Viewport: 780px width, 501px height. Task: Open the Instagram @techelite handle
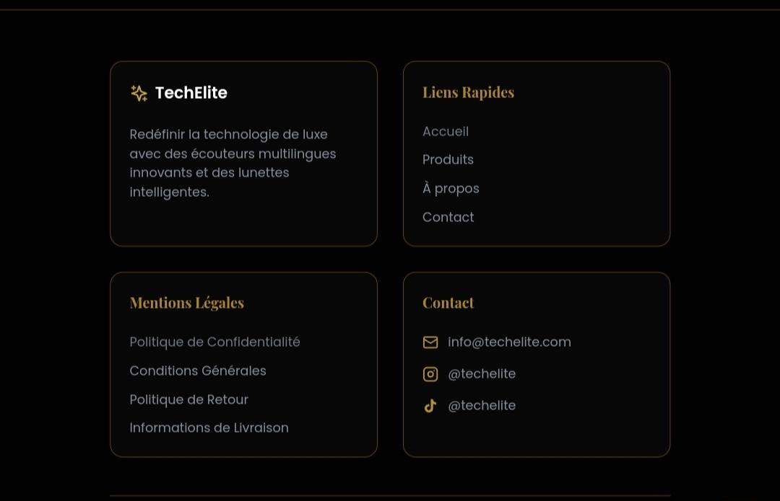(482, 374)
